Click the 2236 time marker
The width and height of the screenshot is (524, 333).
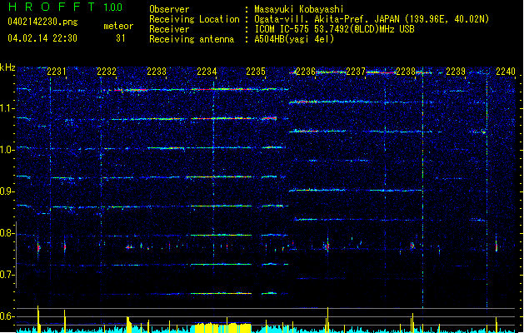click(306, 72)
